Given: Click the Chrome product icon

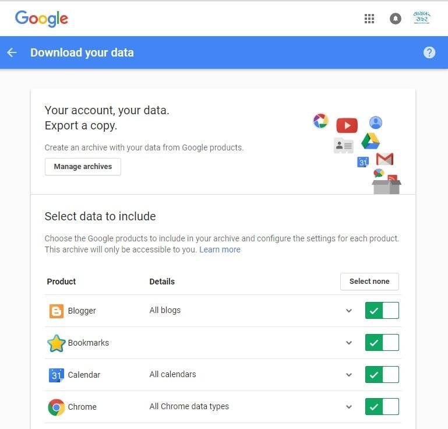Looking at the screenshot, I should 56,407.
